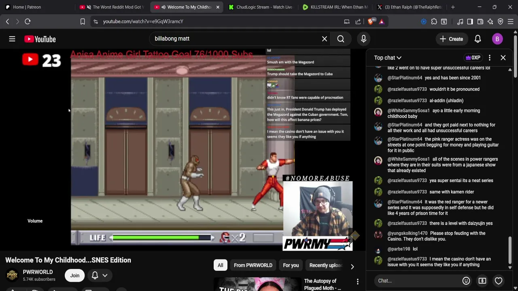The image size is (518, 291).
Task: Select the From PWRWORLD filter chip
Action: click(x=253, y=265)
